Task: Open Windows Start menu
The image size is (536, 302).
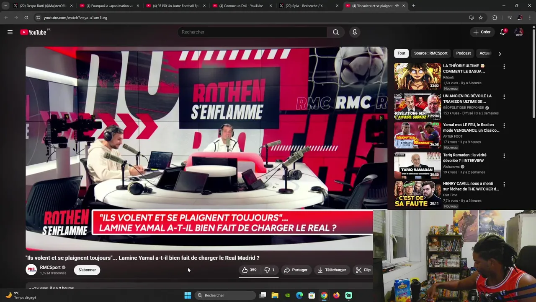Action: point(188,295)
